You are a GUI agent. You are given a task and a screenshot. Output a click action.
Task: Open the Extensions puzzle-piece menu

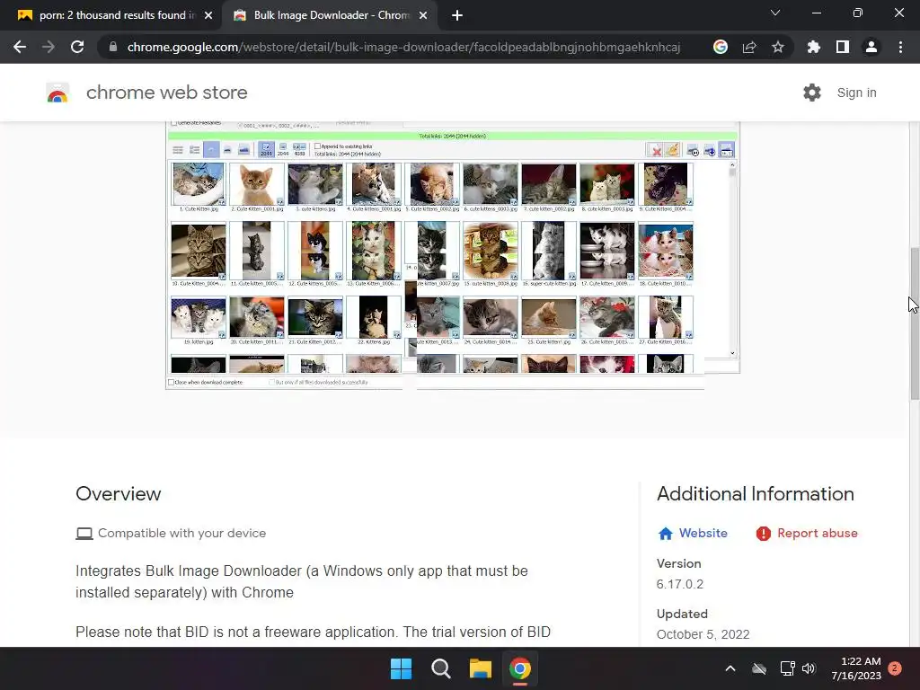point(813,47)
